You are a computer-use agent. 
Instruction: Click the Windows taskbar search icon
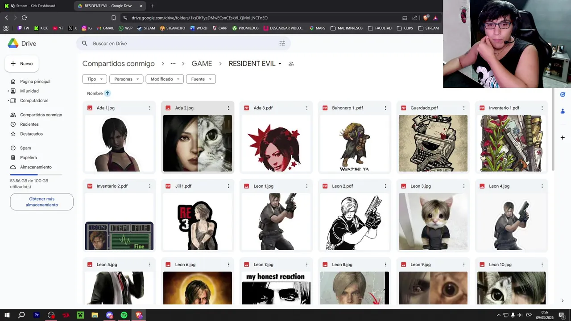[21, 315]
